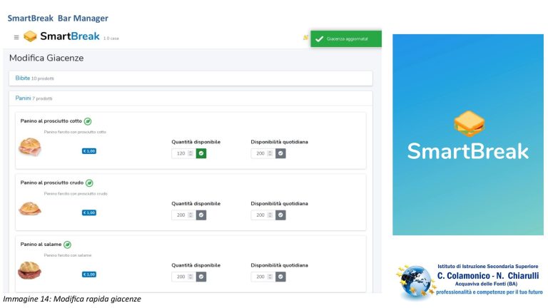Confirm prosciutto cotto quantity with green check

click(201, 153)
